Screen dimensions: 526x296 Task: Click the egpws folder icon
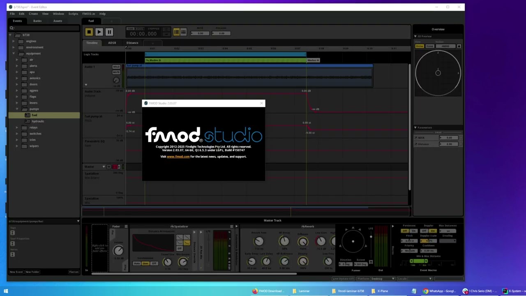pyautogui.click(x=24, y=90)
